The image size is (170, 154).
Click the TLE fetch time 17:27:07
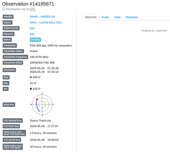[x=53, y=126]
